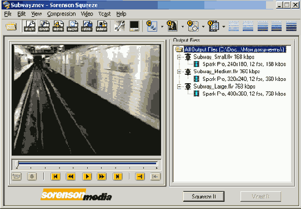Image resolution: width=301 pixels, height=209 pixels.
Task: Select the SWF output format icon
Action: 44,26
